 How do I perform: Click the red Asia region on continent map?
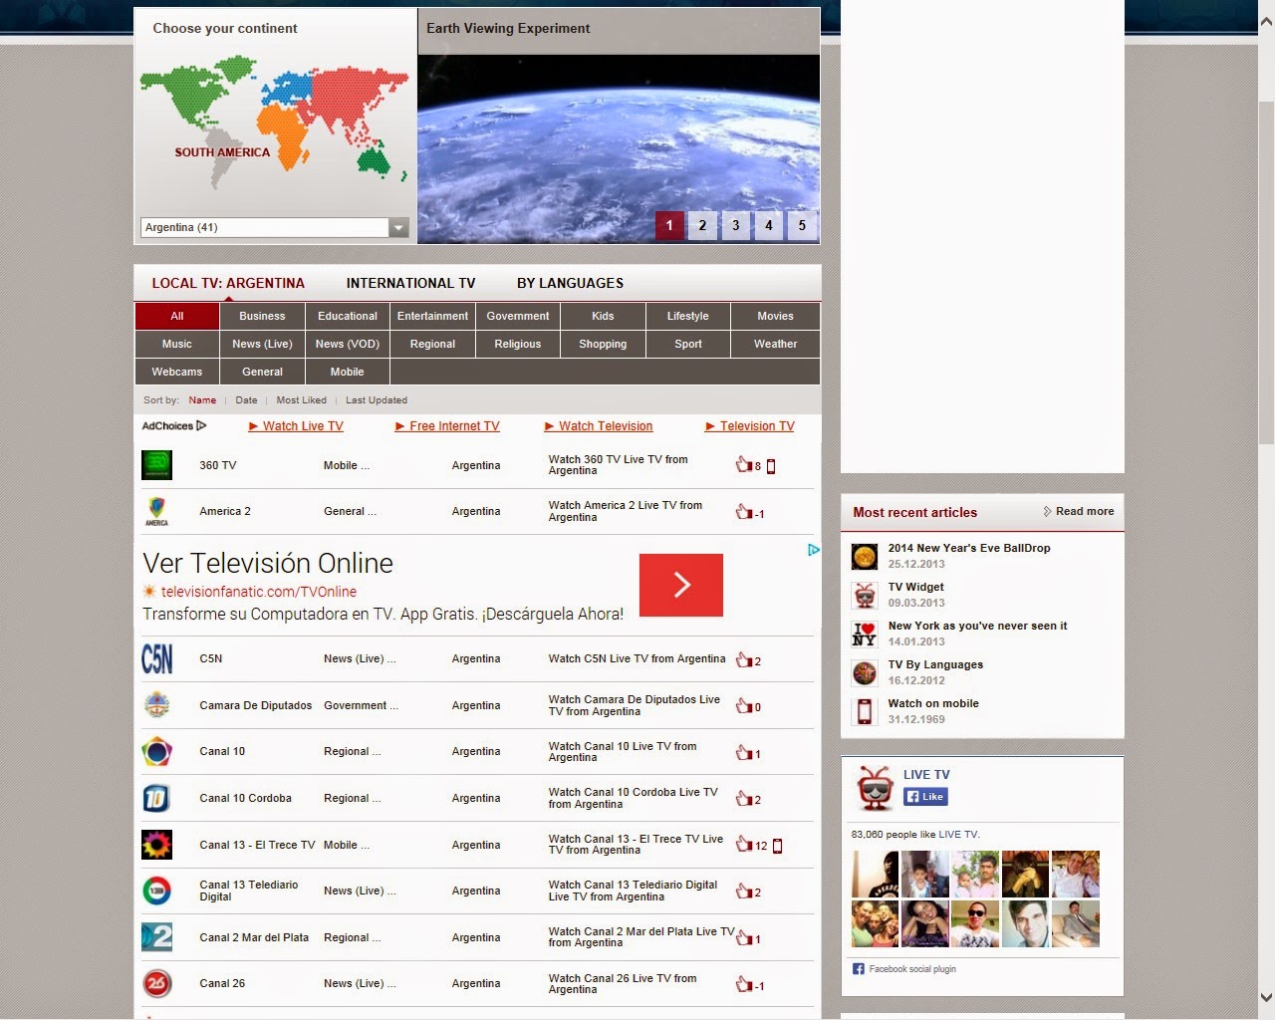(354, 98)
